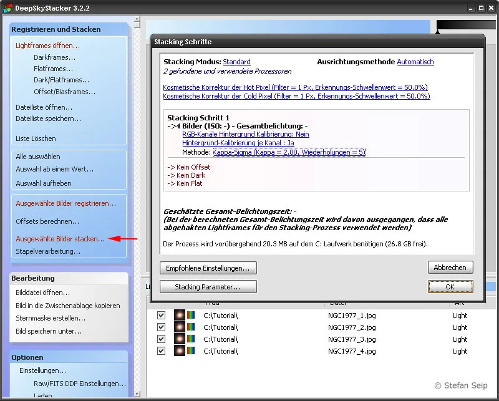The image size is (499, 401).
Task: Click sidebar scrollbar up arrow
Action: pyautogui.click(x=137, y=19)
